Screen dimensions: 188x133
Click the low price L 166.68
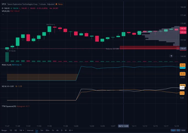(x=23, y=8)
